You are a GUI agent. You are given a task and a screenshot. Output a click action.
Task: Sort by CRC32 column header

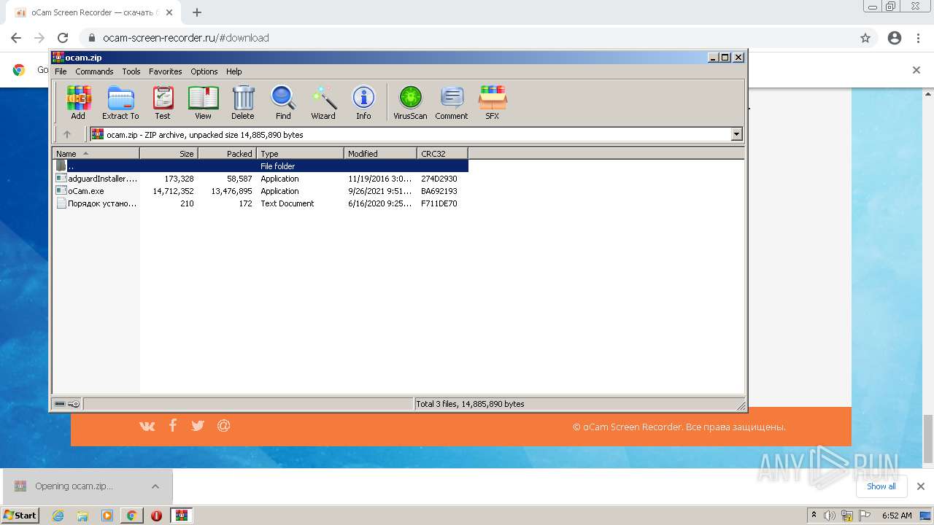(x=443, y=154)
